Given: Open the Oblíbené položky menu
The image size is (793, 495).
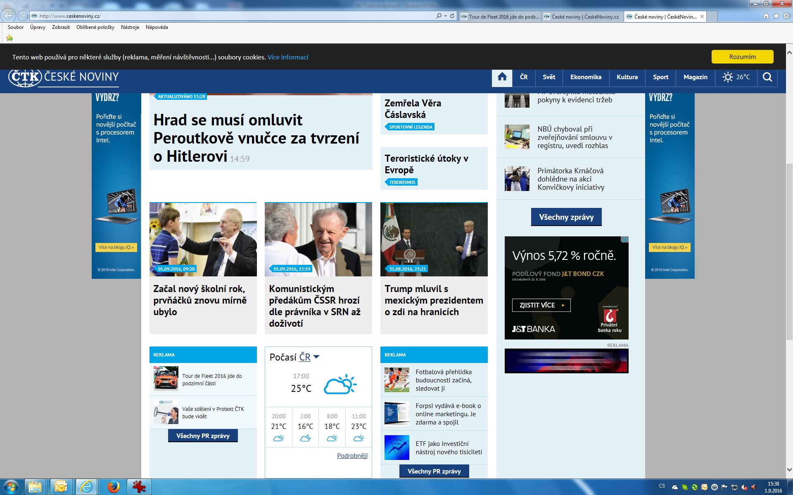Looking at the screenshot, I should [95, 27].
